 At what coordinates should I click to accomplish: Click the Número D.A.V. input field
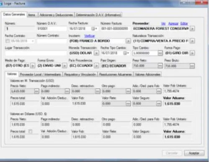tap(52, 29)
